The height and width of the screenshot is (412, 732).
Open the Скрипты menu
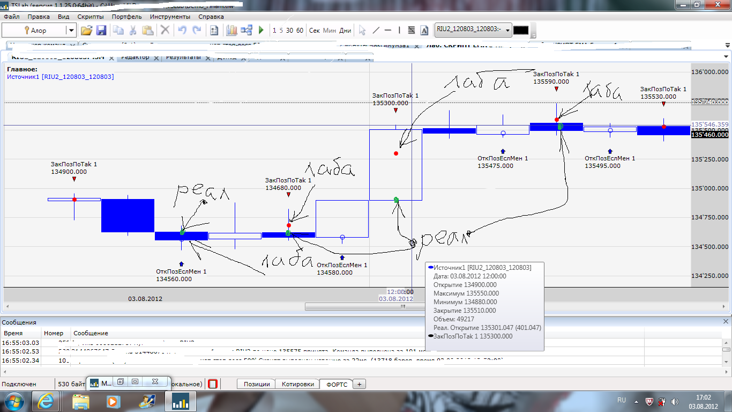click(x=91, y=17)
